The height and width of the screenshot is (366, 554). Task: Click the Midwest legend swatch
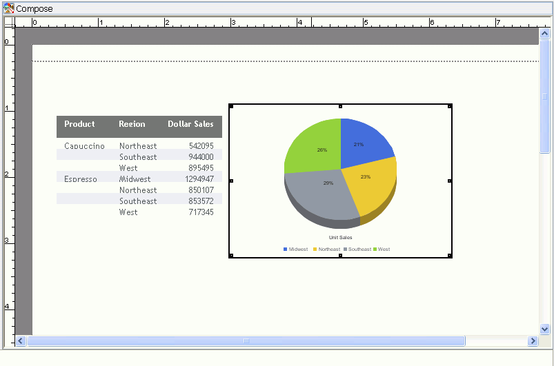point(285,250)
